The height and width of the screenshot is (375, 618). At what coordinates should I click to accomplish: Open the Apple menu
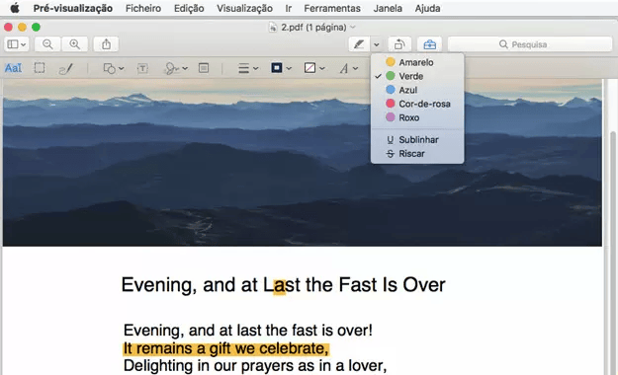pos(15,8)
